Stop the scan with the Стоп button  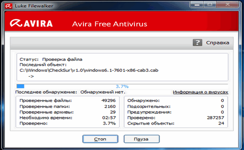pyautogui.click(x=100, y=139)
